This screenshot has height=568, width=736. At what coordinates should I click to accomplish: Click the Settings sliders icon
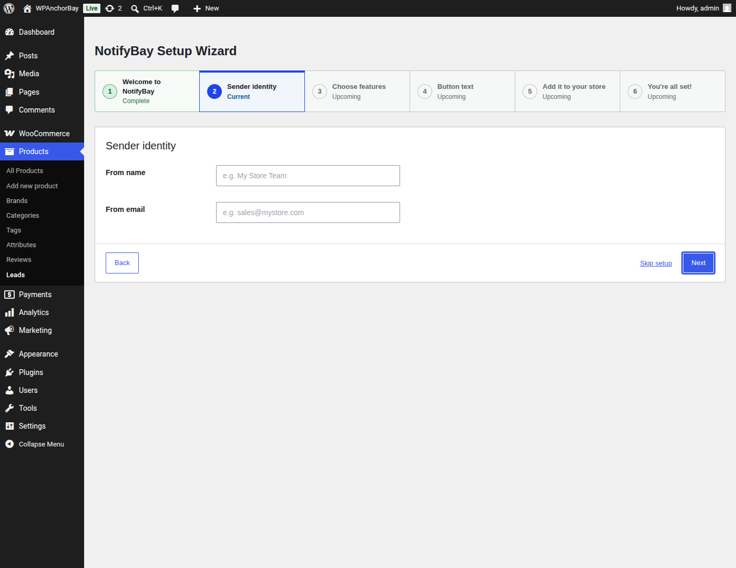(9, 426)
